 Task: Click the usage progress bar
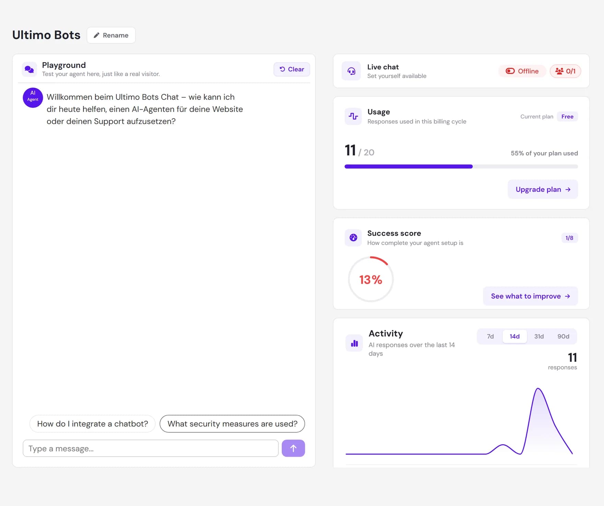461,166
